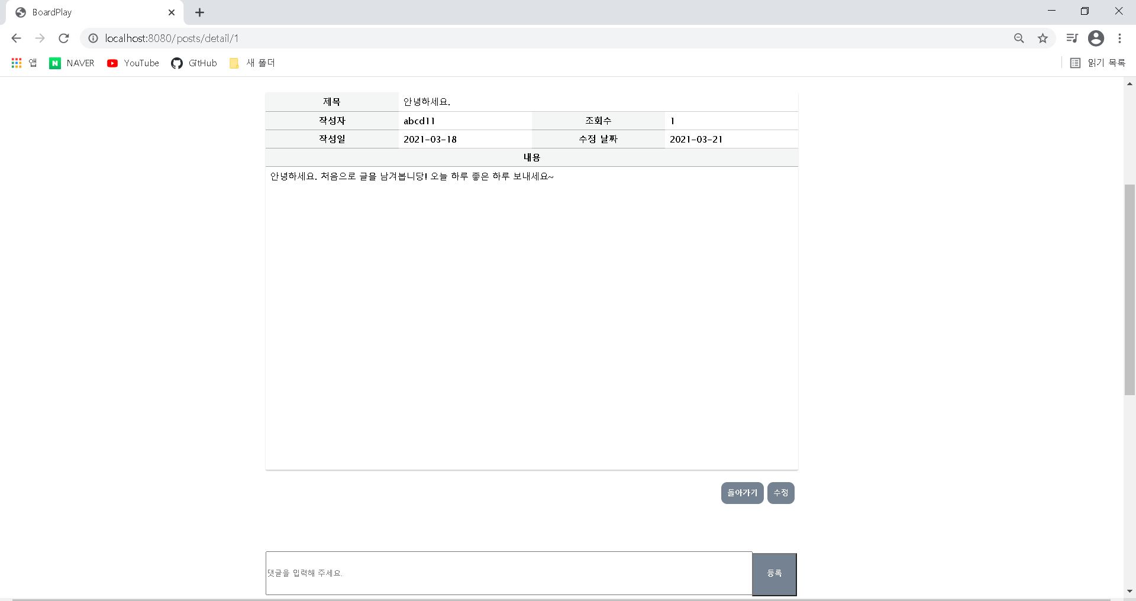Open the 앱 apps grid bookmark icon
Image resolution: width=1136 pixels, height=601 pixels.
16,63
